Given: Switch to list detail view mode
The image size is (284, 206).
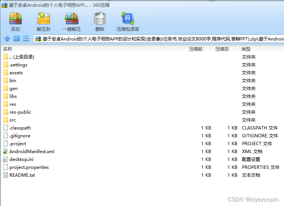Looking at the screenshot, I should tap(26, 38).
